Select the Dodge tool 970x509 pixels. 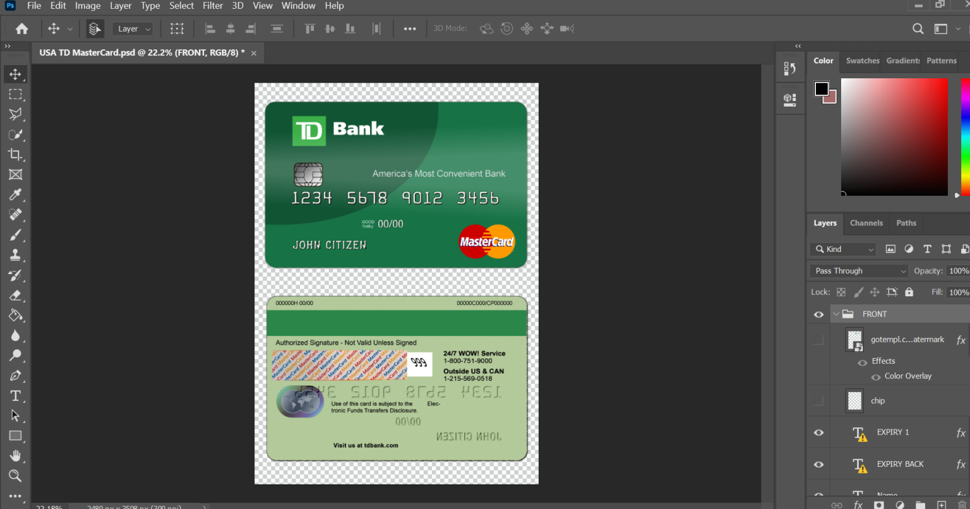[x=15, y=356]
